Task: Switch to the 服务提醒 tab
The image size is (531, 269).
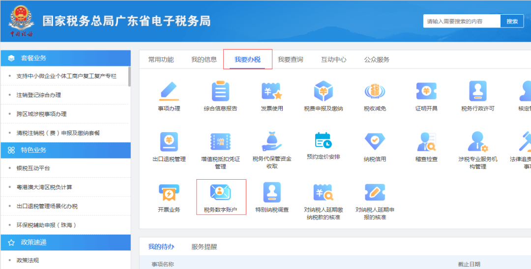Action: coord(204,247)
